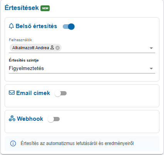Turn on the Webhook toggle
Viewport: 164px width, 155px height.
coord(54,119)
